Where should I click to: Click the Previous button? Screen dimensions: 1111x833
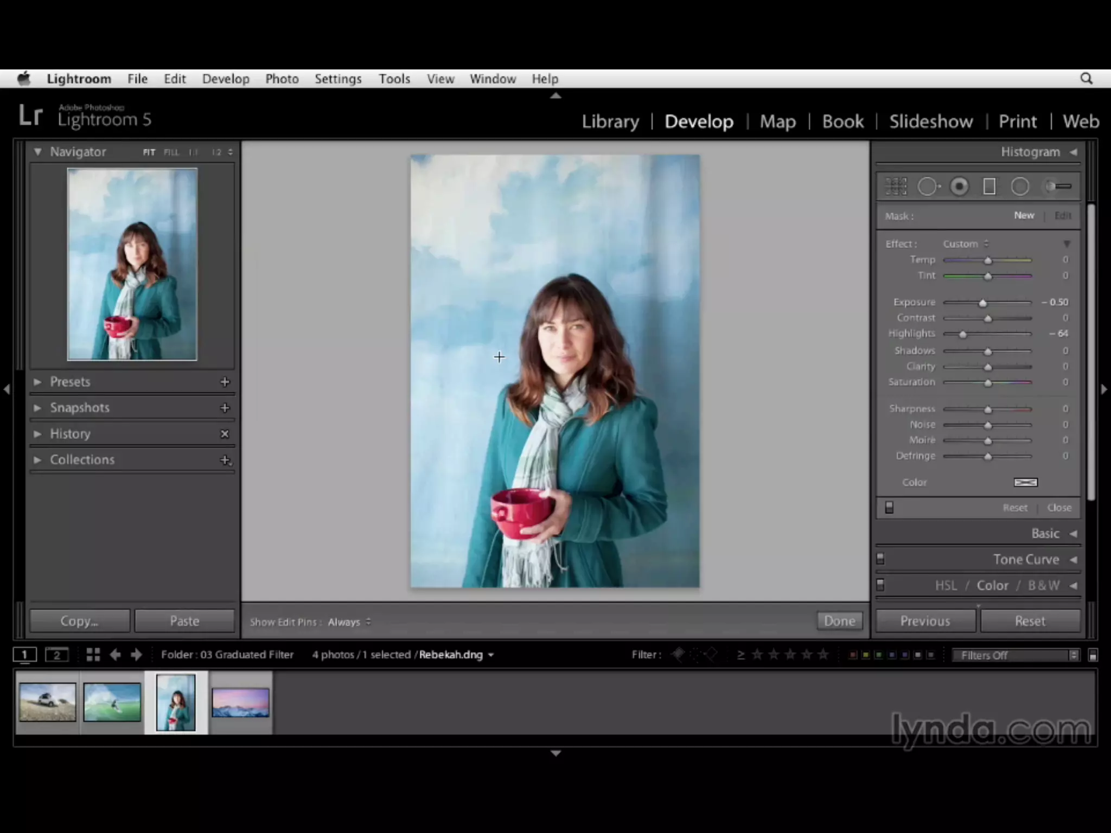(925, 621)
